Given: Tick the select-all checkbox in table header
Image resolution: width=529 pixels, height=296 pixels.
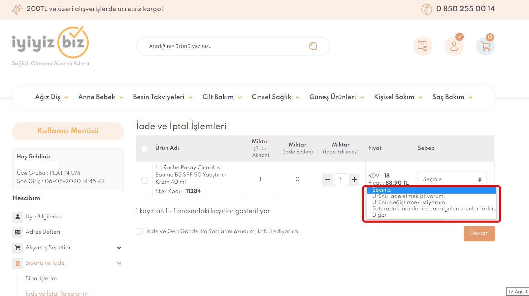Looking at the screenshot, I should tap(145, 149).
